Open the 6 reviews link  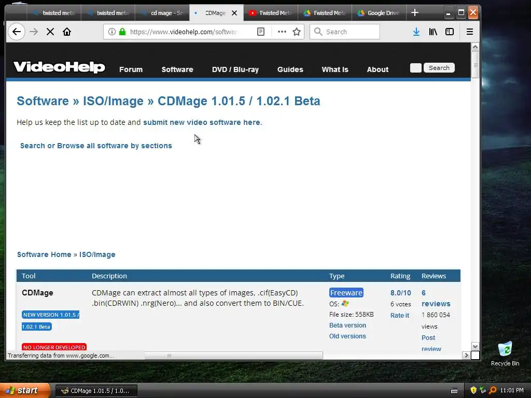click(x=436, y=298)
